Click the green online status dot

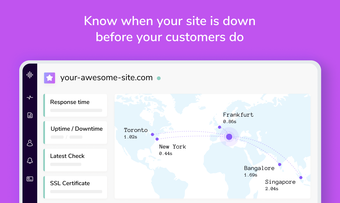point(159,78)
